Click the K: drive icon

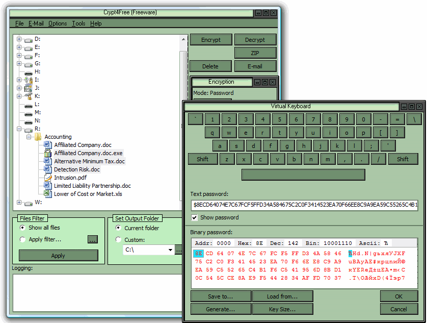29,96
